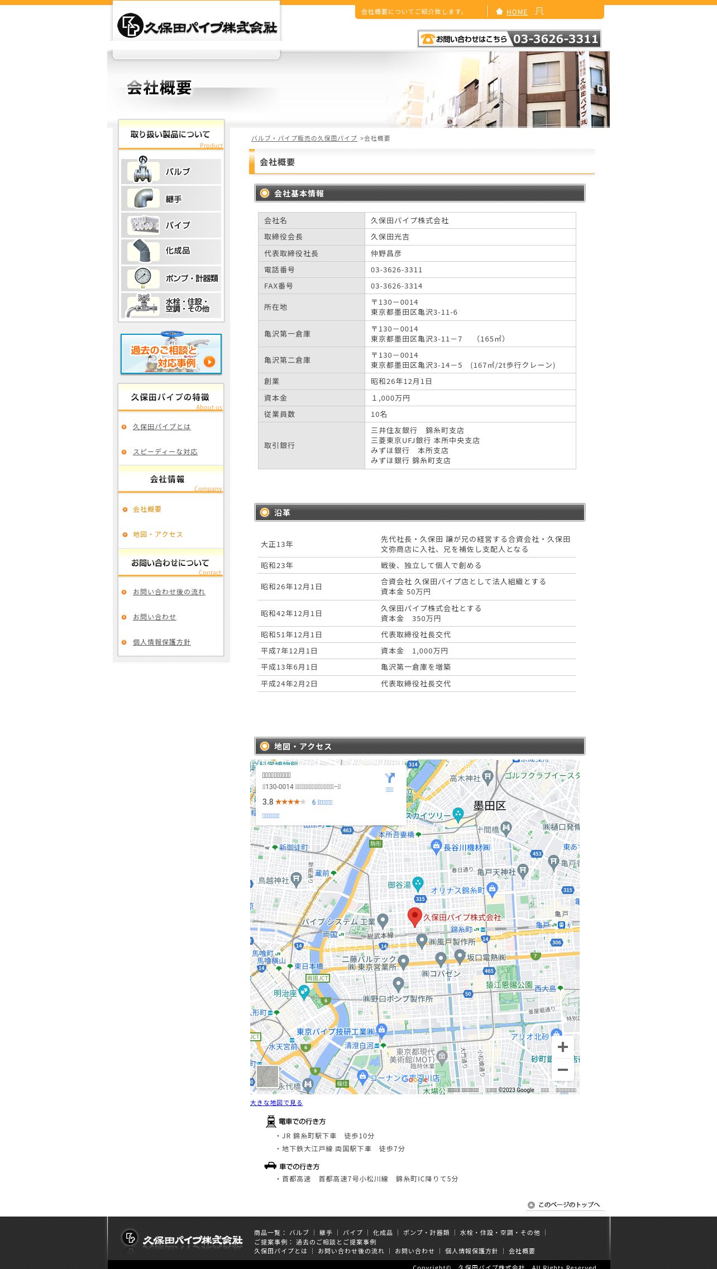Click the footer 久保田パイプ株式会社 logo

click(x=182, y=1239)
